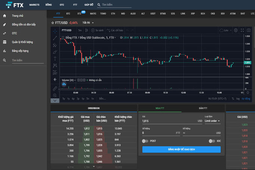Viewport: 255px width, 170px height.
Task: Toggle the IOC switch
Action: 212,141
